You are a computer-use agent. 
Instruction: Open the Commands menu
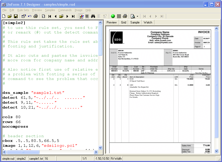point(65,10)
